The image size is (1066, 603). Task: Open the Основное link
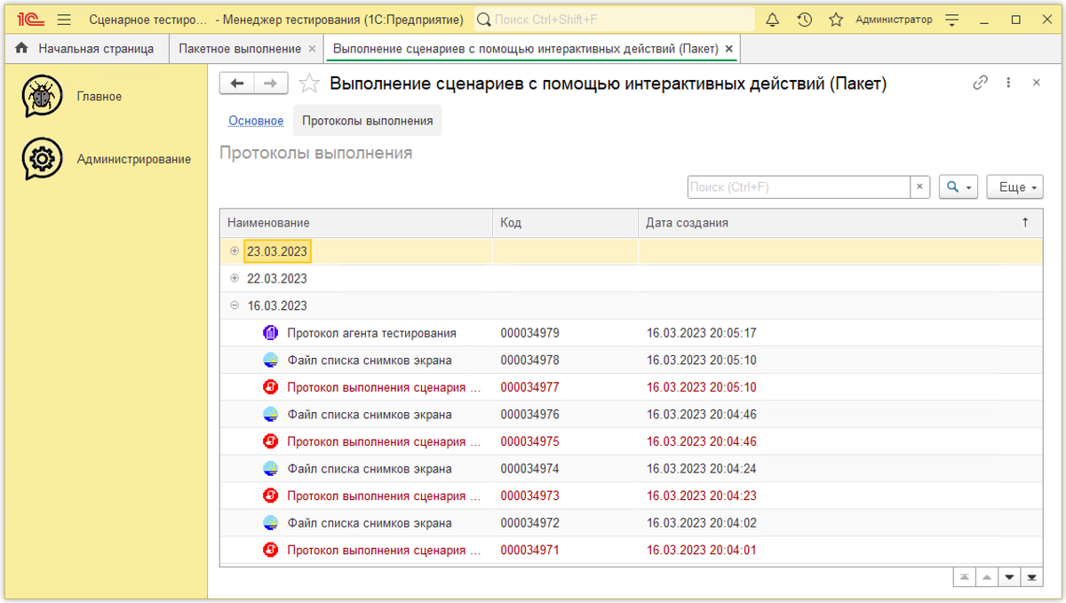(x=256, y=121)
